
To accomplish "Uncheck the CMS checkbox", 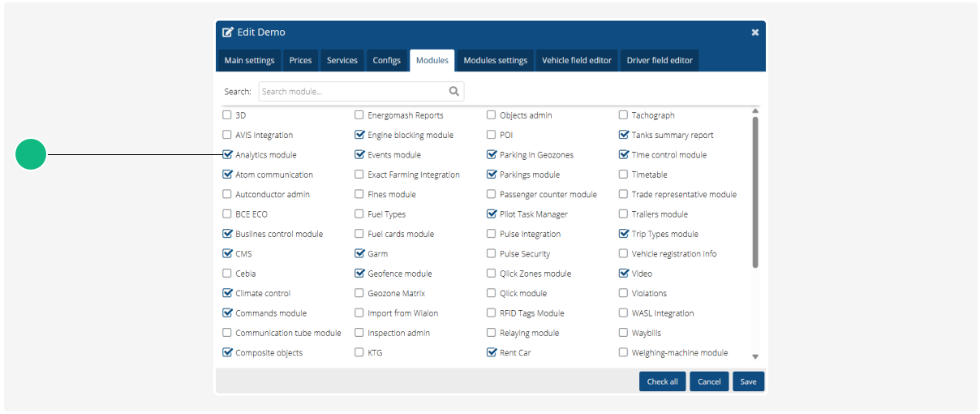I will tap(227, 253).
